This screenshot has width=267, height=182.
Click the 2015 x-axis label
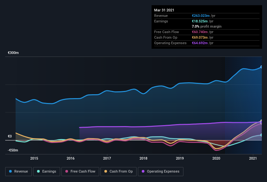[34, 158]
